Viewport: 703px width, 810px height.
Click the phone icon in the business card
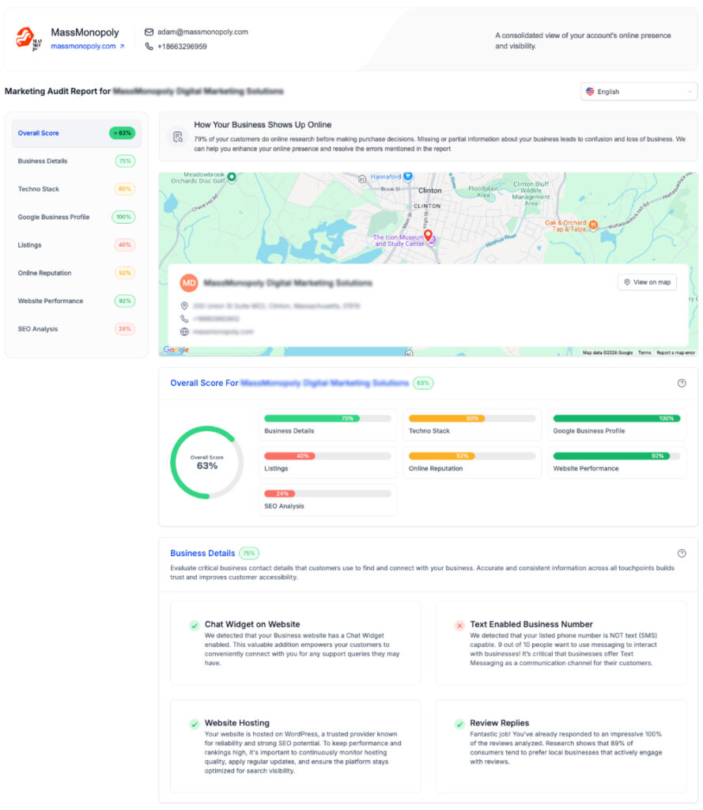(184, 319)
